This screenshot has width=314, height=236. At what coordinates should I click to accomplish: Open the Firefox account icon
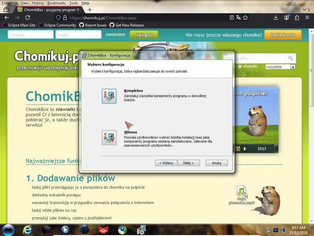287,18
